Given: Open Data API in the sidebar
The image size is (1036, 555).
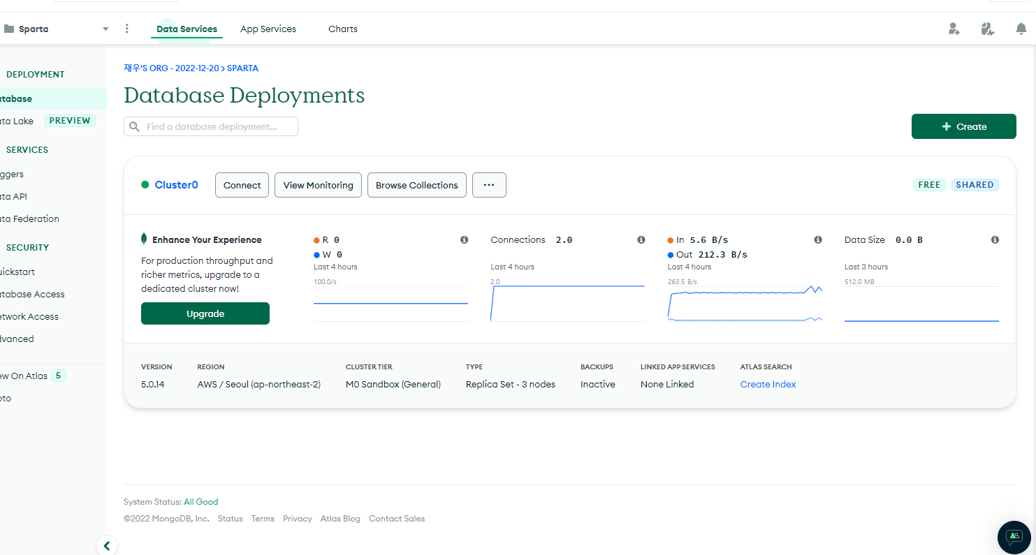Looking at the screenshot, I should 13,196.
